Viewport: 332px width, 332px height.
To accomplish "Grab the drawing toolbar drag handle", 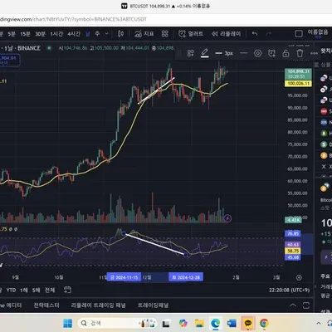I will tap(179, 53).
